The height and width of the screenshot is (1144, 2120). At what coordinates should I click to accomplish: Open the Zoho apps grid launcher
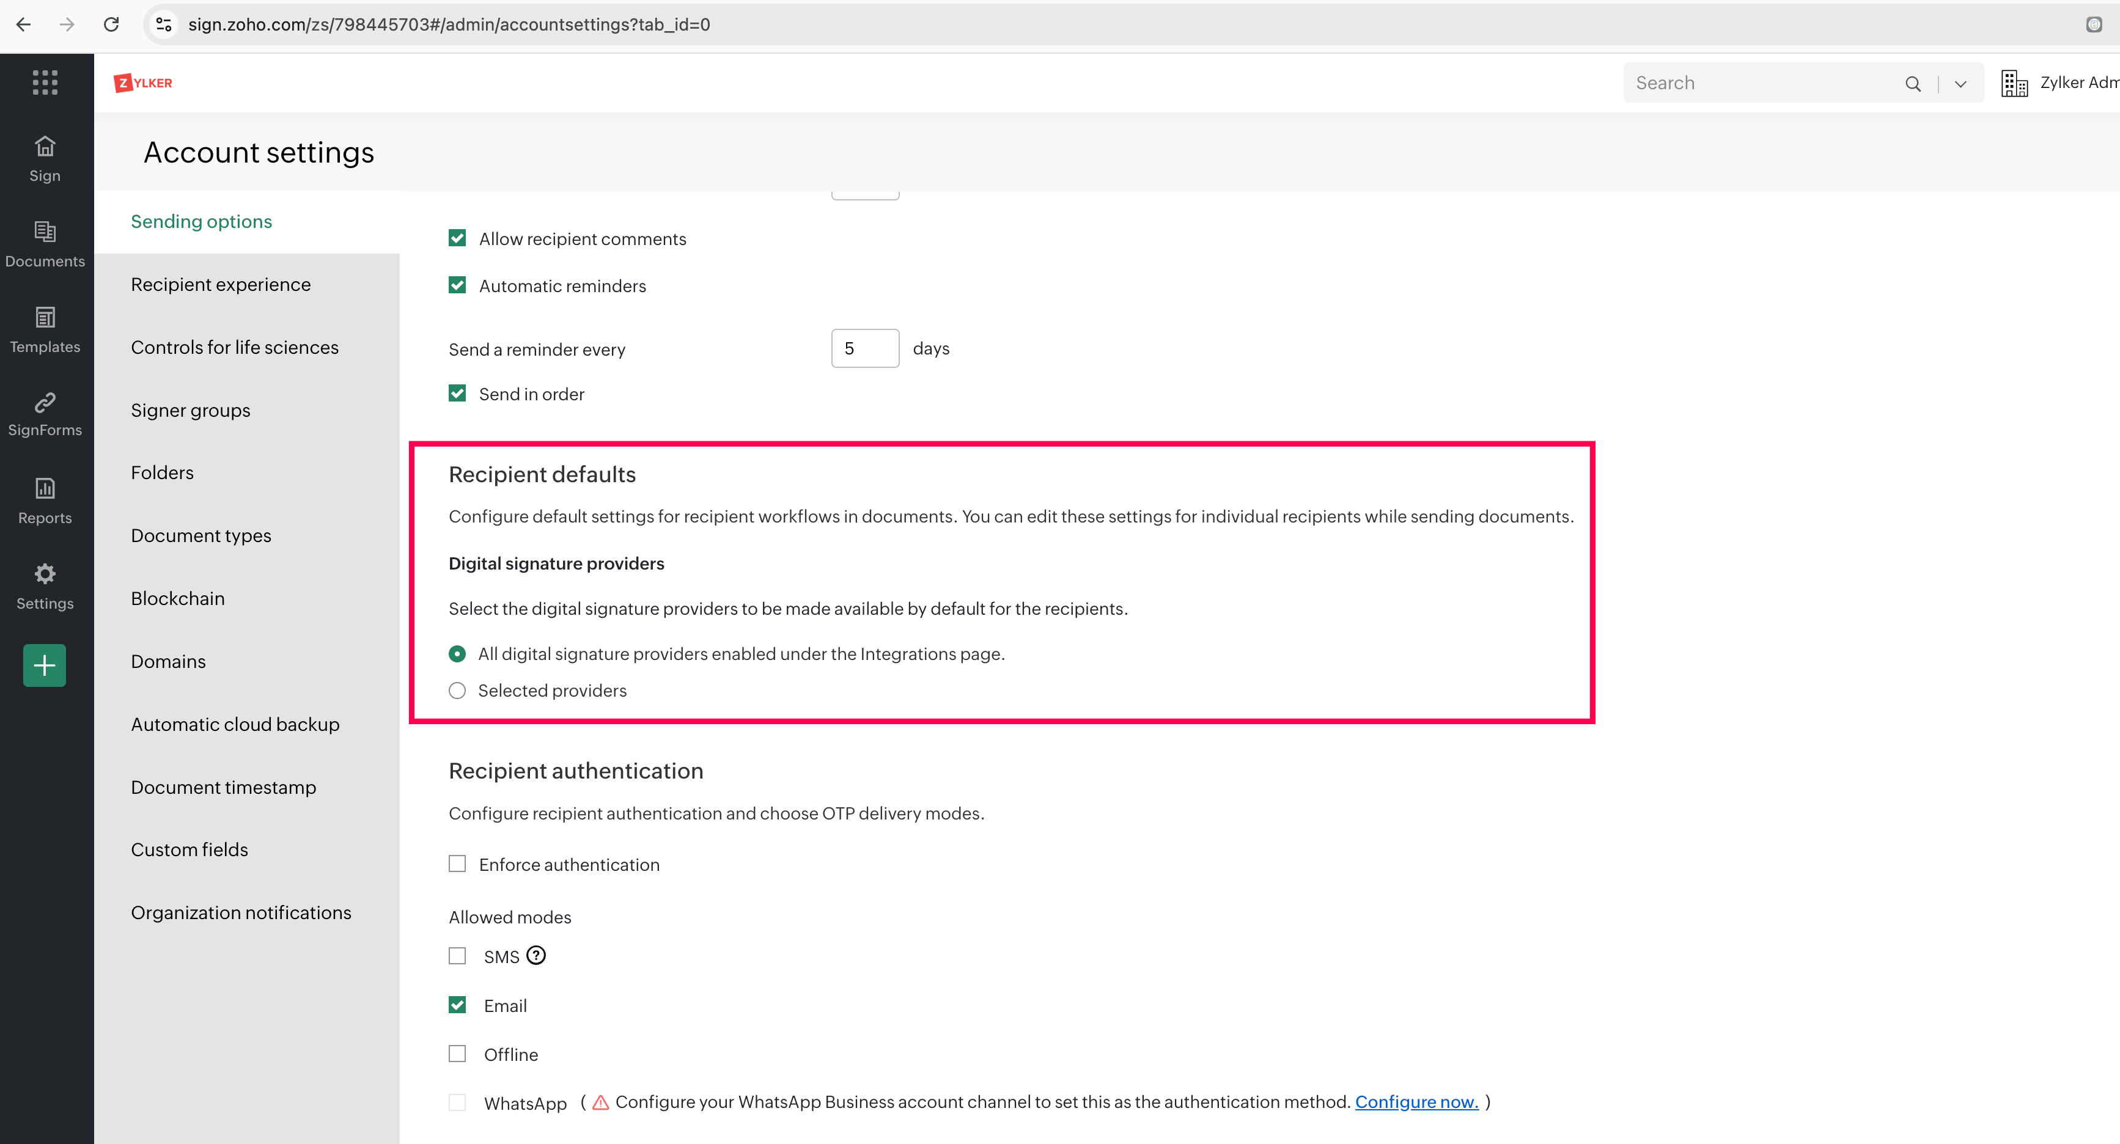click(45, 82)
